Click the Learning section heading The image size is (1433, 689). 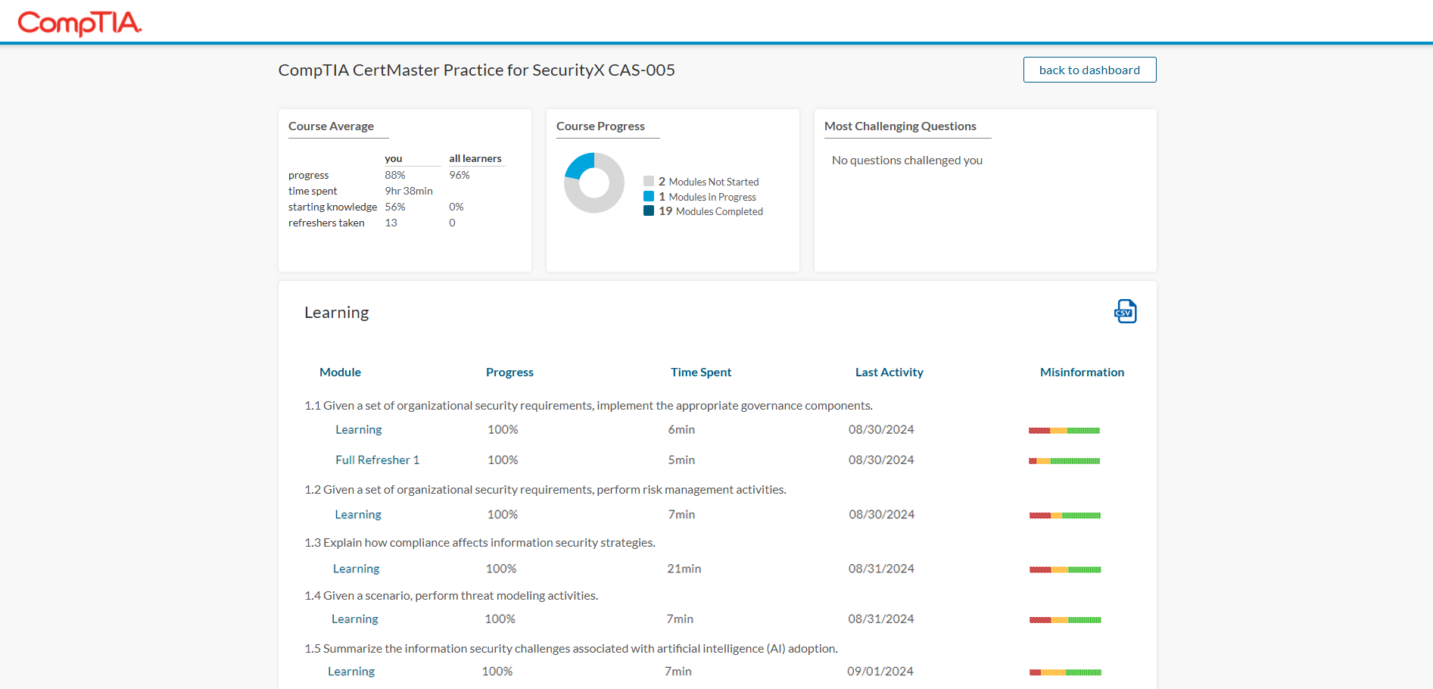(337, 312)
